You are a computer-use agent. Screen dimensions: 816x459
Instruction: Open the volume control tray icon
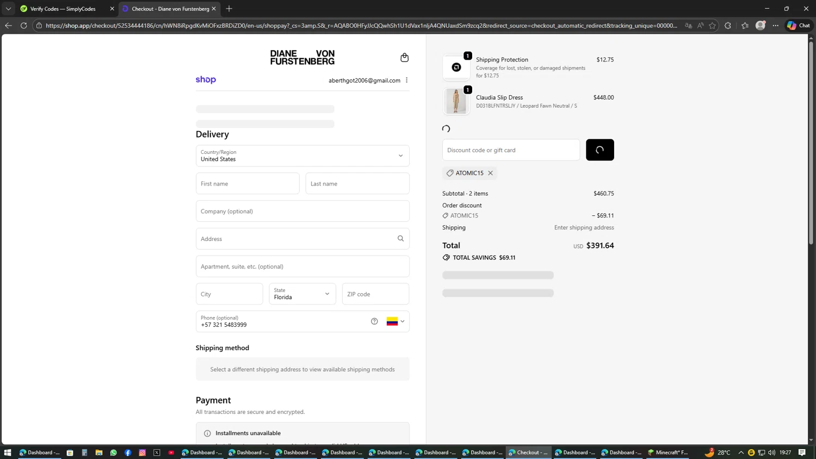772,452
